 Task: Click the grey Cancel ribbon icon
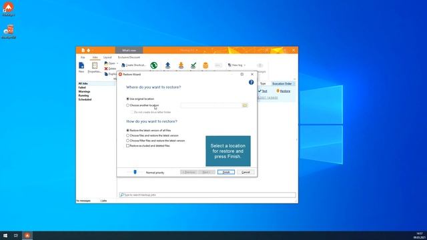coord(218,65)
